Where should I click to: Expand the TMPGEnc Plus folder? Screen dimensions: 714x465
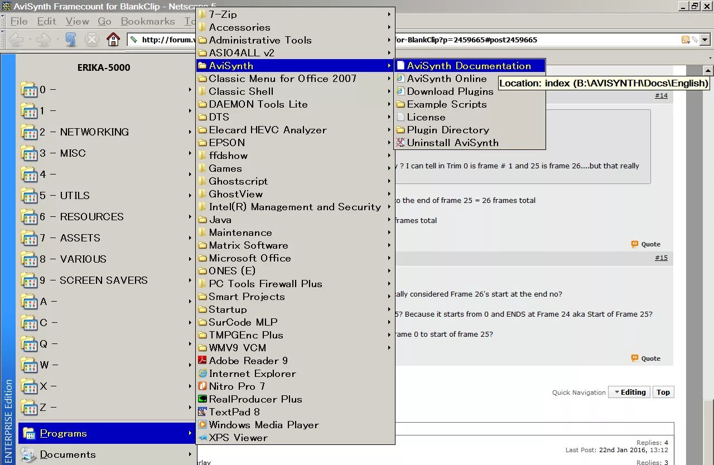(x=296, y=335)
